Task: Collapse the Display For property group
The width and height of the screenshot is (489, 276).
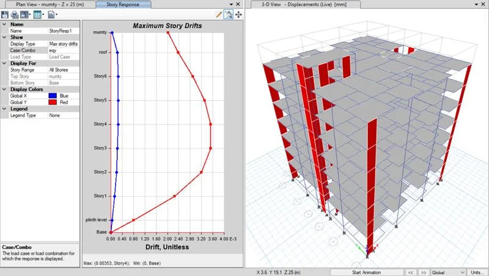Action: (4, 64)
